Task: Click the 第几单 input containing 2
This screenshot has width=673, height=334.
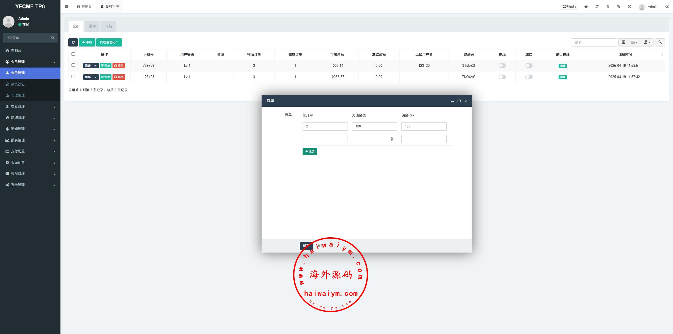Action: pos(325,126)
